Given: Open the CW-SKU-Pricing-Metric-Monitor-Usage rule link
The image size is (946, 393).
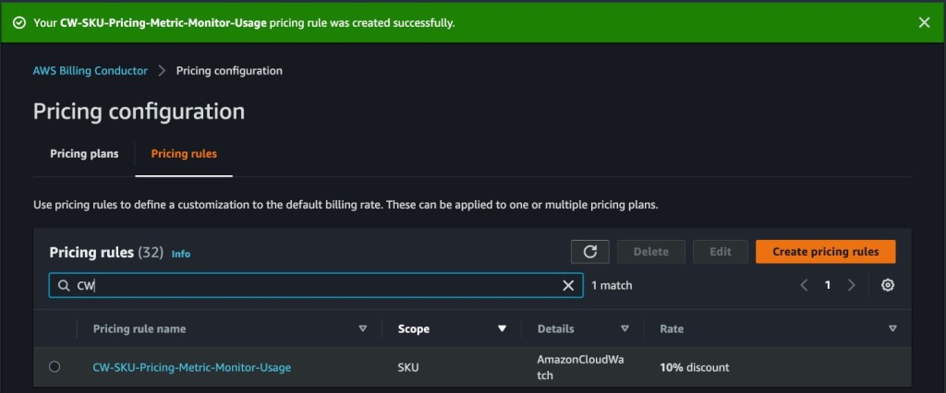Looking at the screenshot, I should pos(191,367).
